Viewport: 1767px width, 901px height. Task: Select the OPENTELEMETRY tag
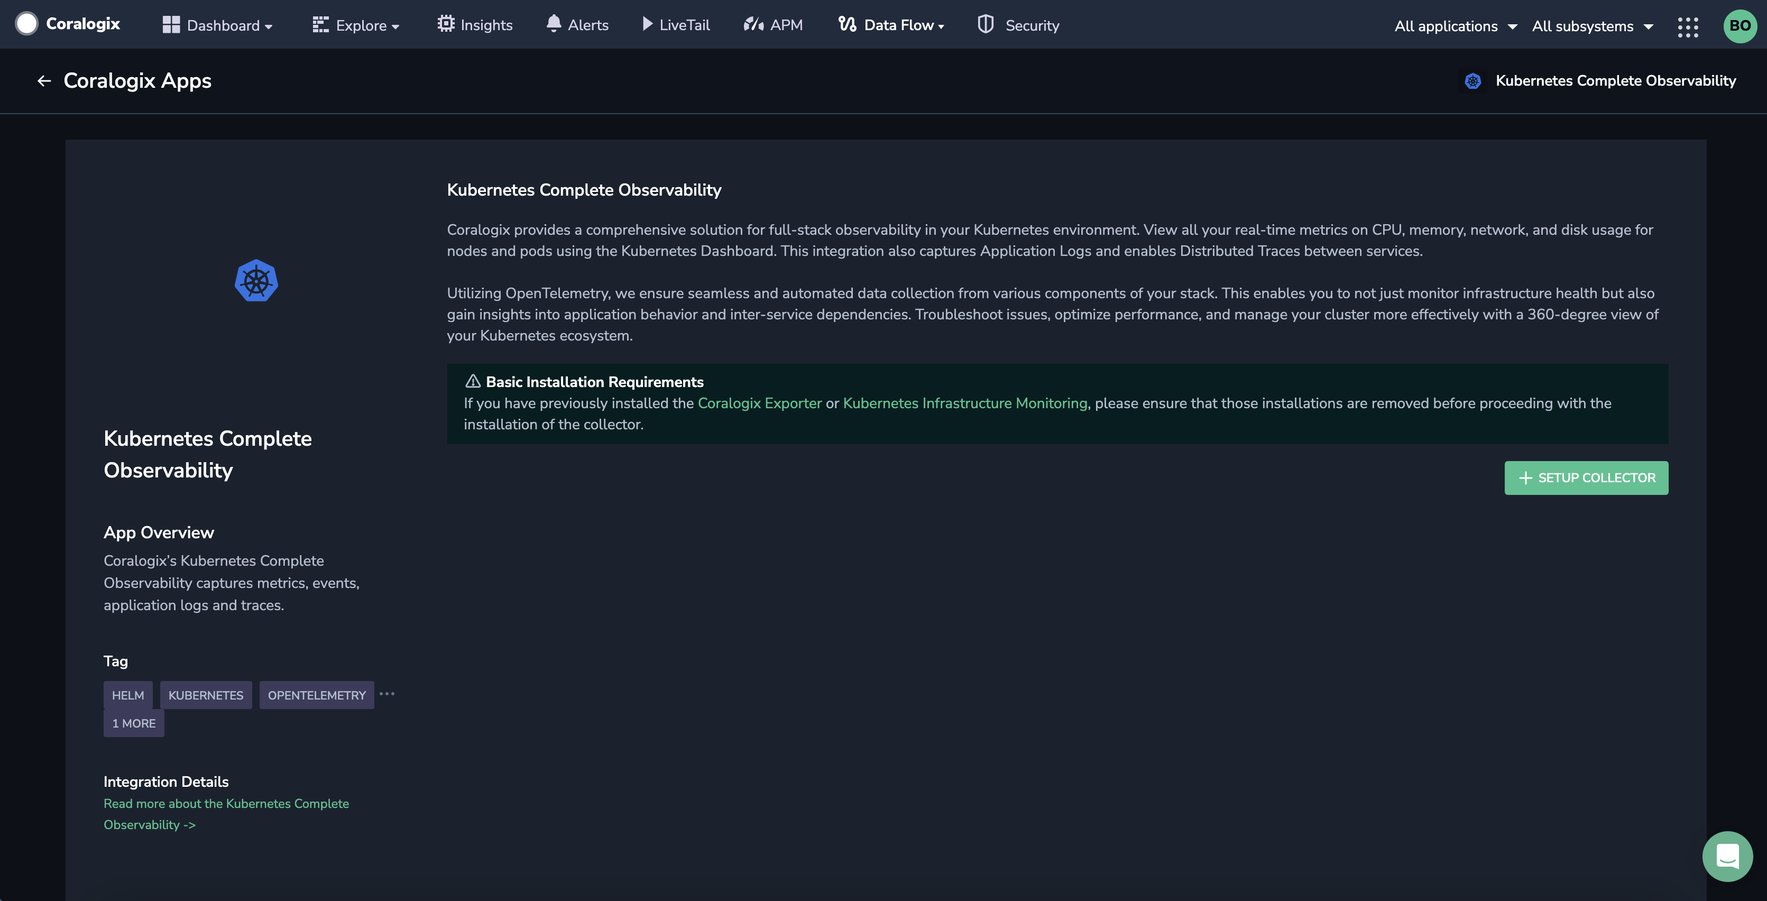coord(317,695)
